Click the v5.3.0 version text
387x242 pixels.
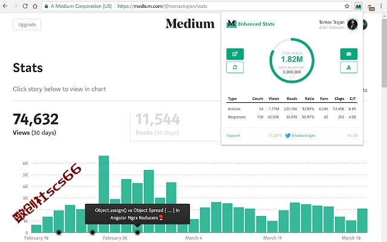point(353,136)
